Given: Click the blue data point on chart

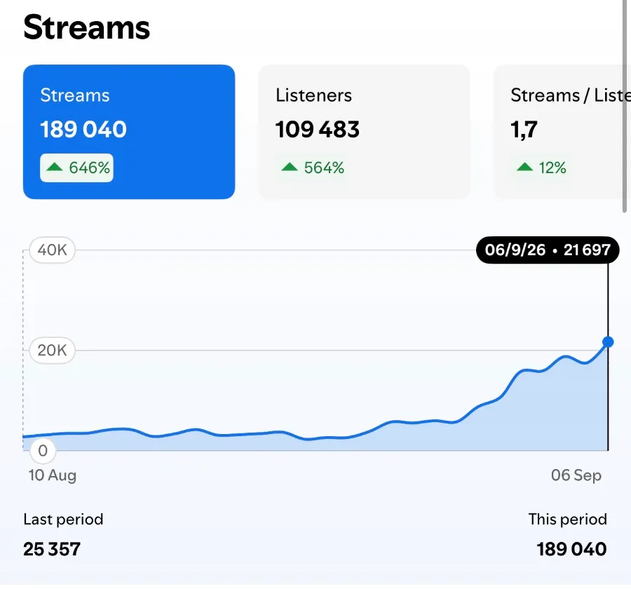Looking at the screenshot, I should pos(608,342).
